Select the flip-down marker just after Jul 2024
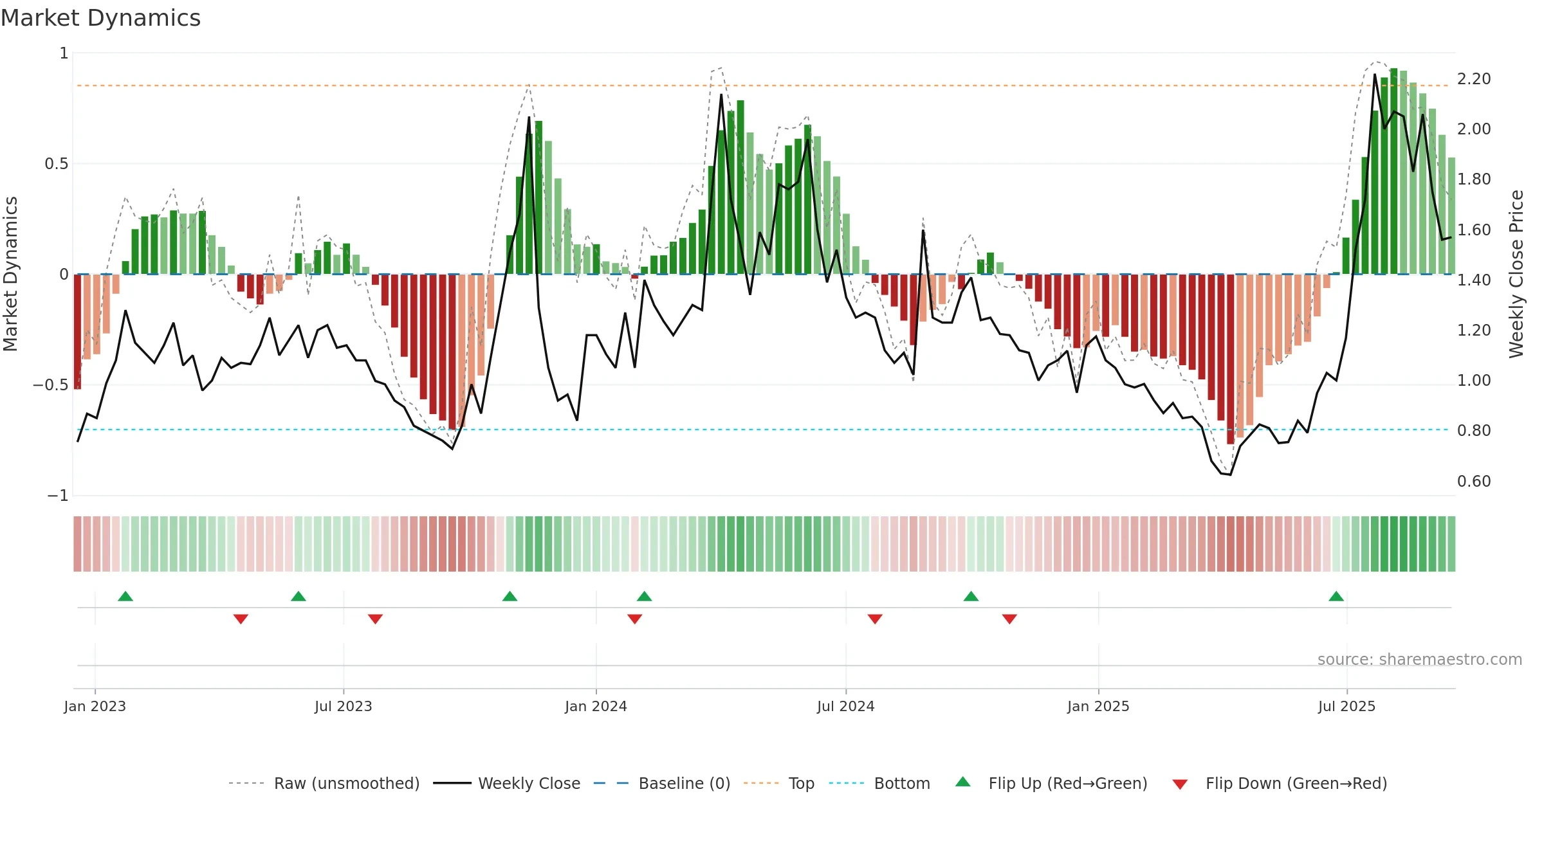The width and height of the screenshot is (1544, 868). click(x=875, y=619)
